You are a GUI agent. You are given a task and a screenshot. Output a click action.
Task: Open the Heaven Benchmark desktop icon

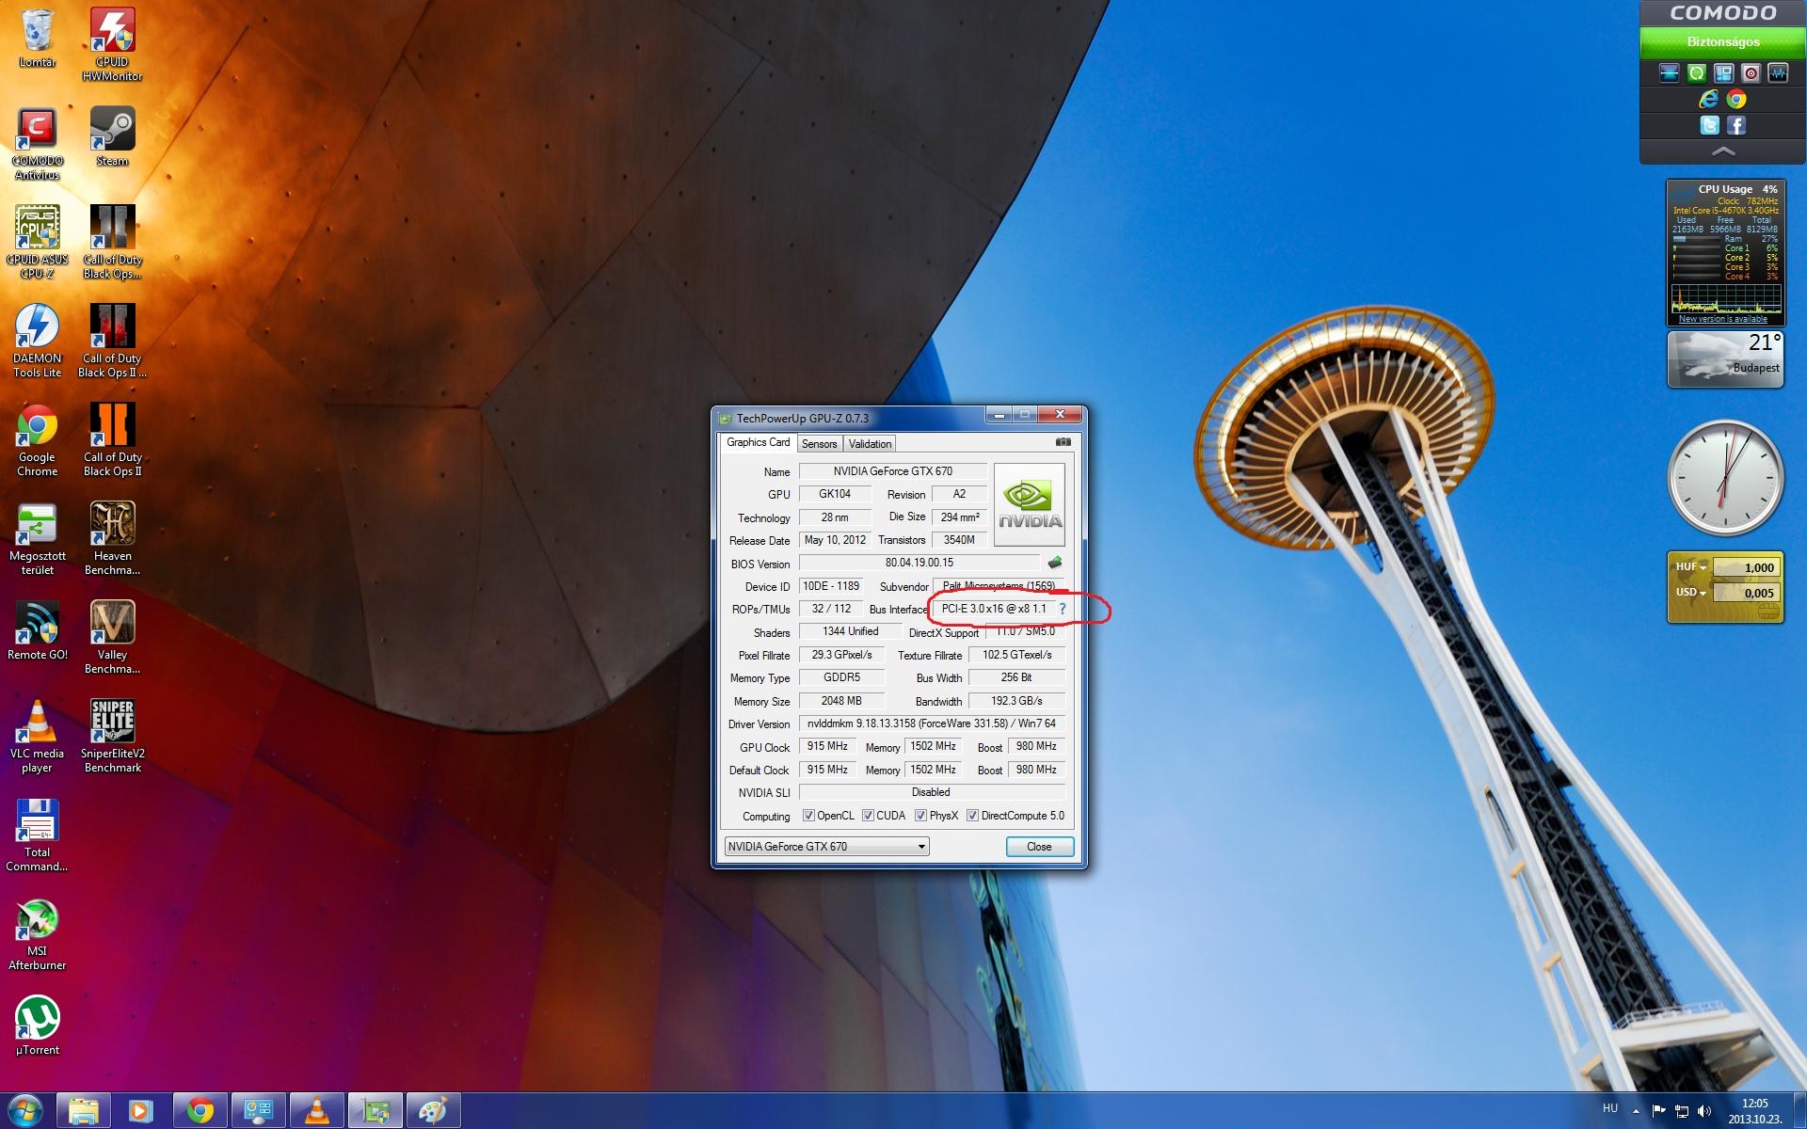click(x=112, y=538)
